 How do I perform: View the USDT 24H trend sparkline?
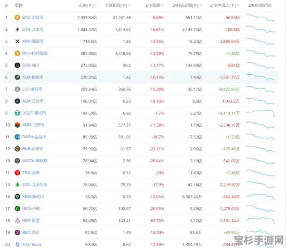(x=260, y=113)
